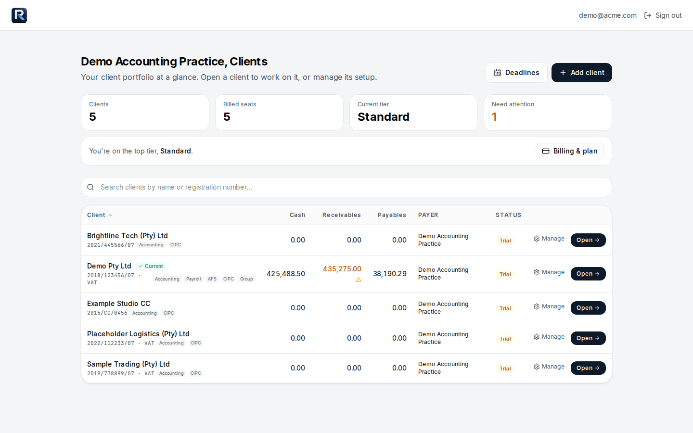Screen dimensions: 693x433
Task: Click the Manage gear icon for Sample Trading
Action: click(x=537, y=367)
